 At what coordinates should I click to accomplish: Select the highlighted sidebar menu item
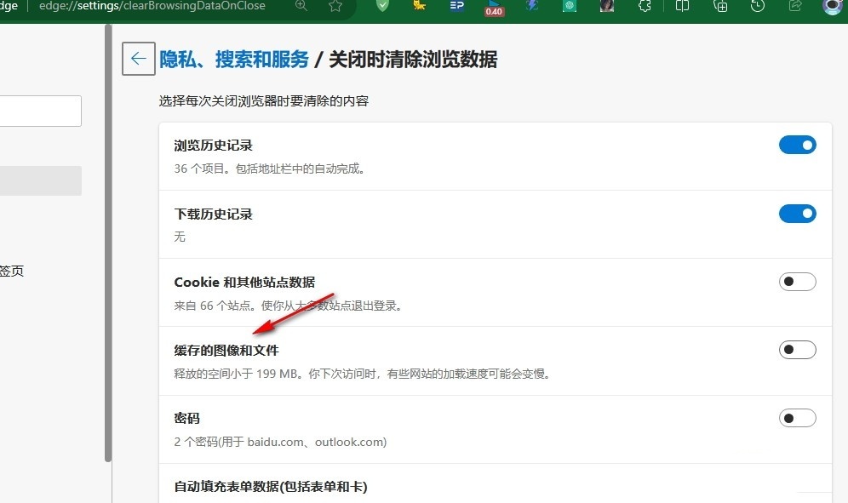pyautogui.click(x=41, y=180)
